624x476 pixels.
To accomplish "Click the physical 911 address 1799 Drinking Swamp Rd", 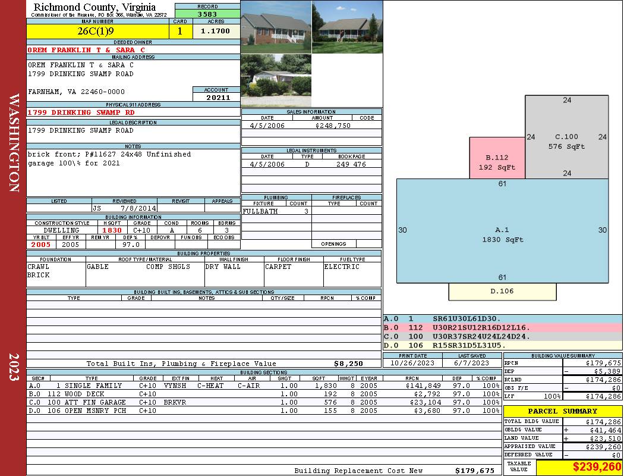I will pyautogui.click(x=81, y=112).
